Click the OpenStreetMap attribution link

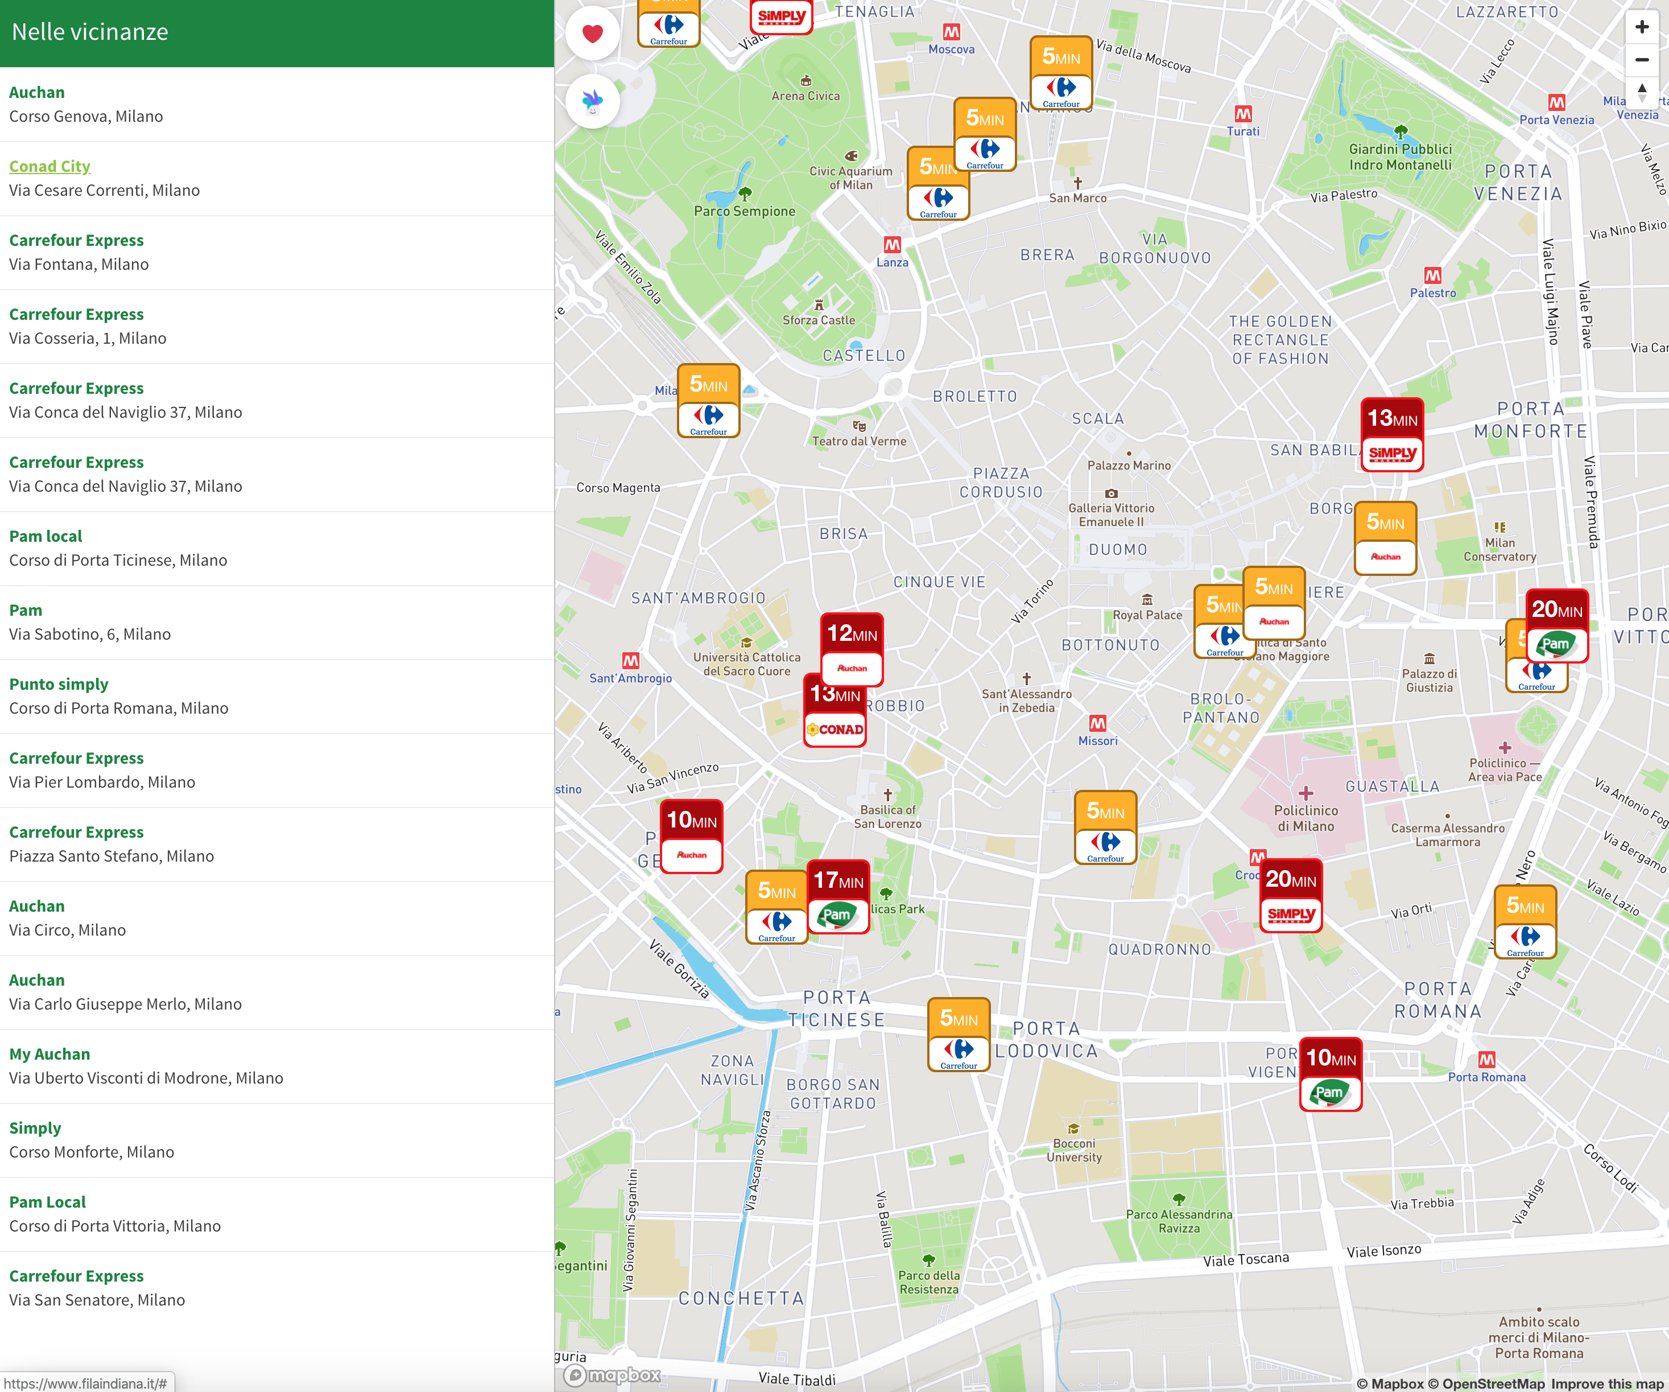pos(1486,1383)
